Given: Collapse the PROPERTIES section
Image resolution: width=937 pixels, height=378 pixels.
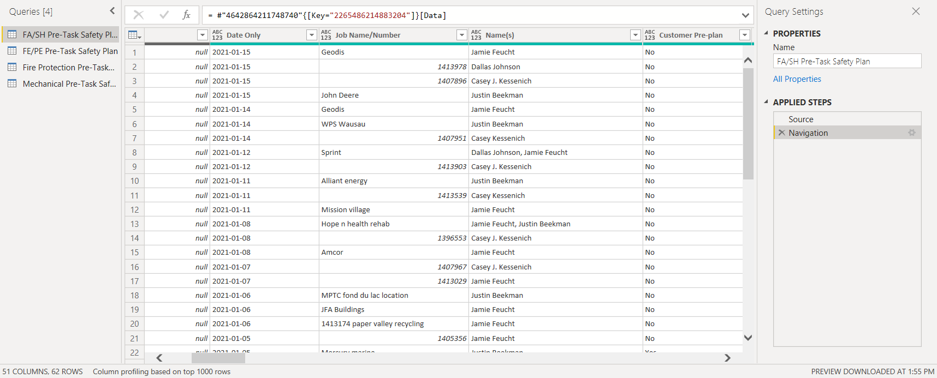Looking at the screenshot, I should 766,33.
